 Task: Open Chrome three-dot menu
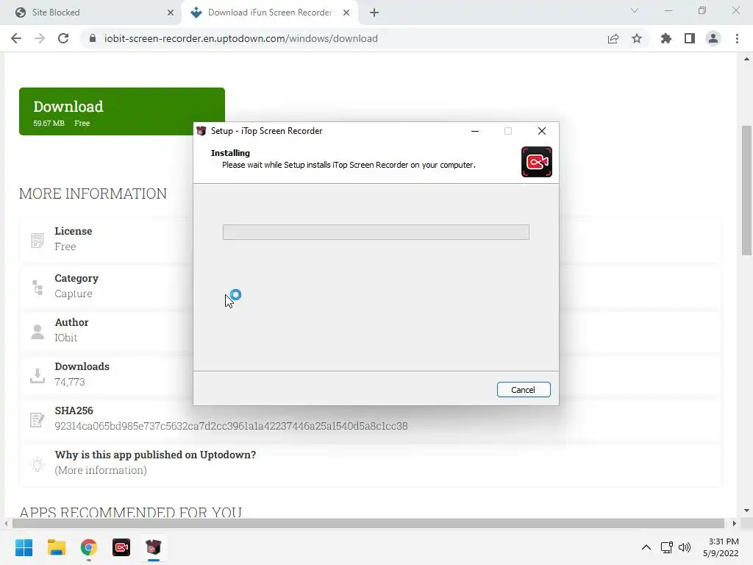point(737,38)
